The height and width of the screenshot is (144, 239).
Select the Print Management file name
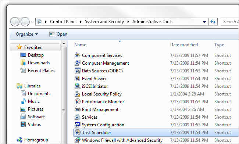pyautogui.click(x=100, y=109)
